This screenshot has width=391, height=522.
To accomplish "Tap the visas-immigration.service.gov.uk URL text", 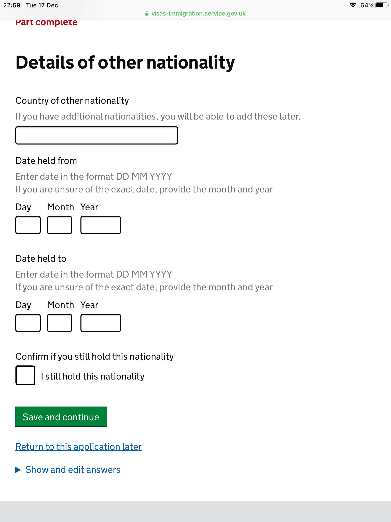I will pyautogui.click(x=198, y=14).
